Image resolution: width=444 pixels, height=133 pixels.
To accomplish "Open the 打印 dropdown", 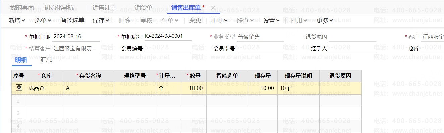I will click(299, 21).
